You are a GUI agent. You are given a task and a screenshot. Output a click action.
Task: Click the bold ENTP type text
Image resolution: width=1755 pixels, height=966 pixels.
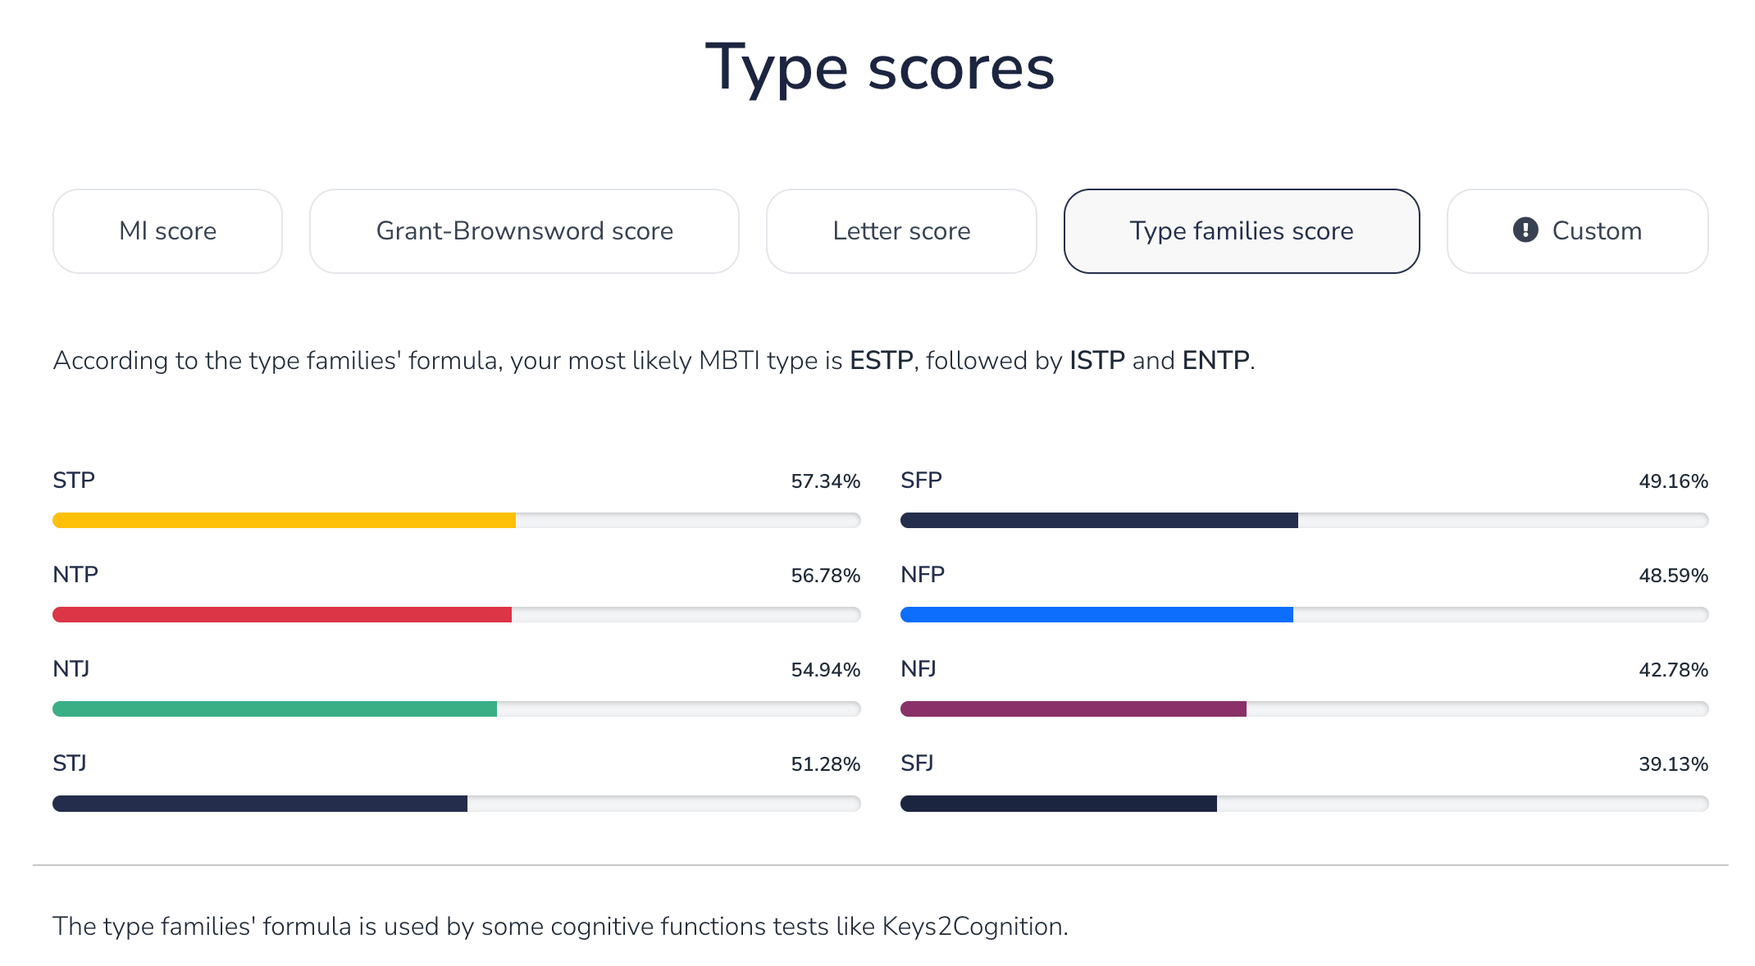click(x=1215, y=361)
